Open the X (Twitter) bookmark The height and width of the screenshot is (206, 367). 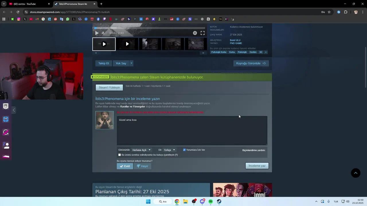tap(25, 19)
